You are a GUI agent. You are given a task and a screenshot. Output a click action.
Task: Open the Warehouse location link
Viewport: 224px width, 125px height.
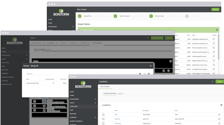click(118, 123)
